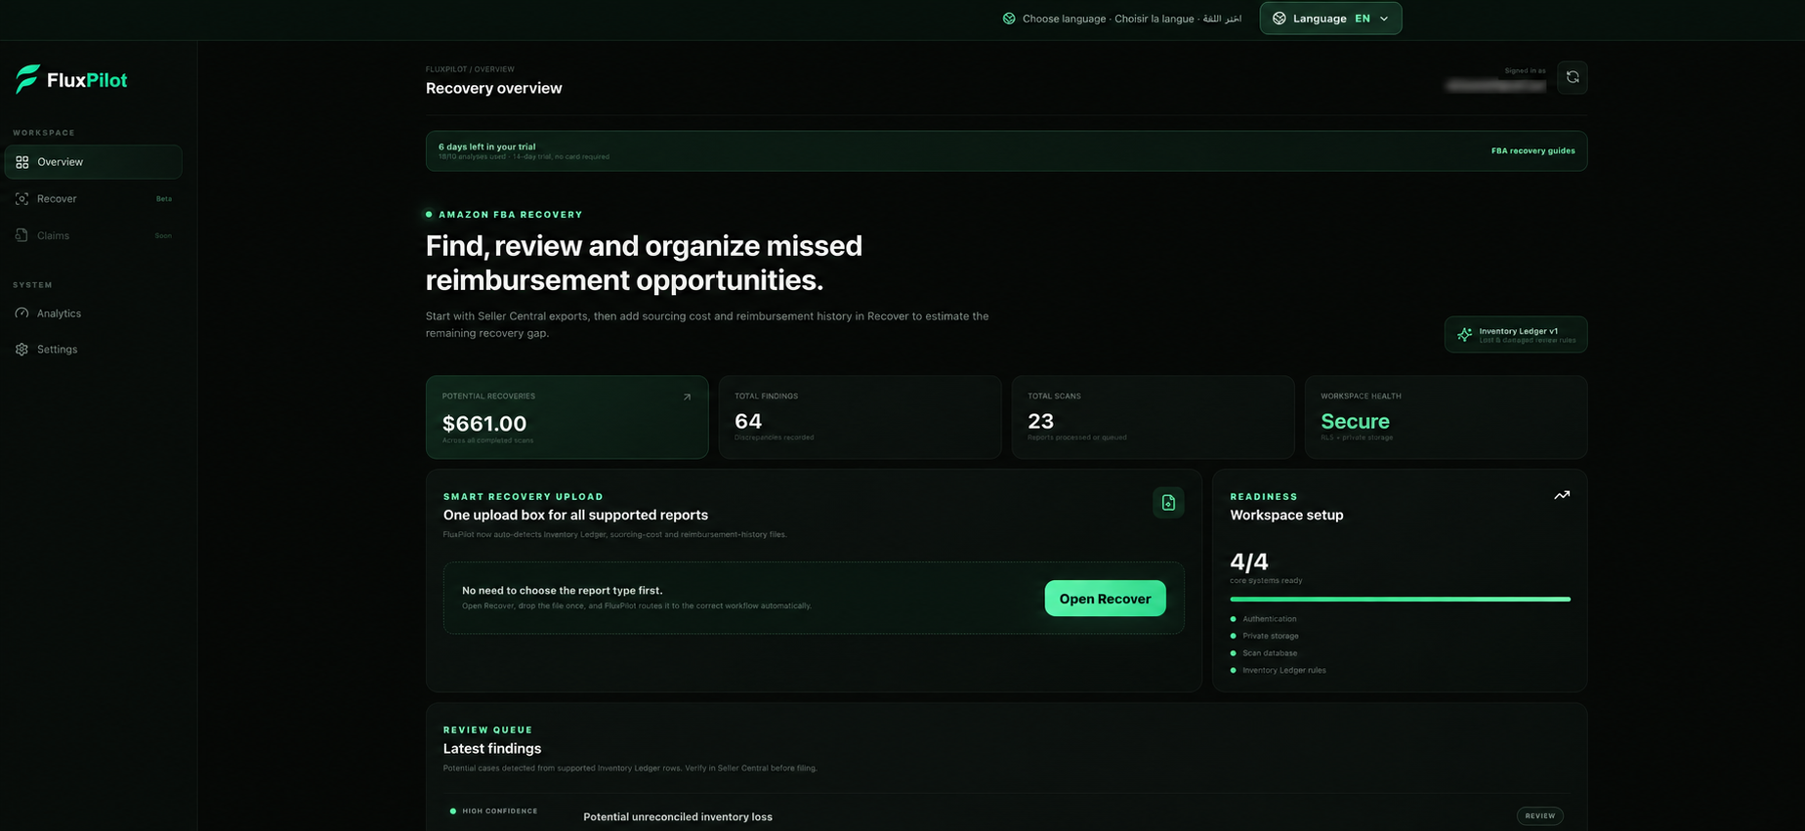Click the Workspace Health 'Secure' card
The width and height of the screenshot is (1805, 831).
pos(1446,417)
